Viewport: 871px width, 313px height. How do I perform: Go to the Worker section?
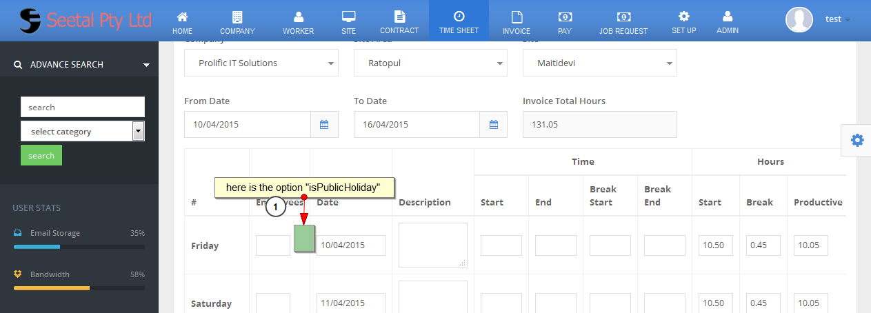(x=298, y=17)
